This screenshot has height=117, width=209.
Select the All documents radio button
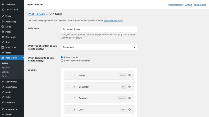pyautogui.click(x=62, y=57)
